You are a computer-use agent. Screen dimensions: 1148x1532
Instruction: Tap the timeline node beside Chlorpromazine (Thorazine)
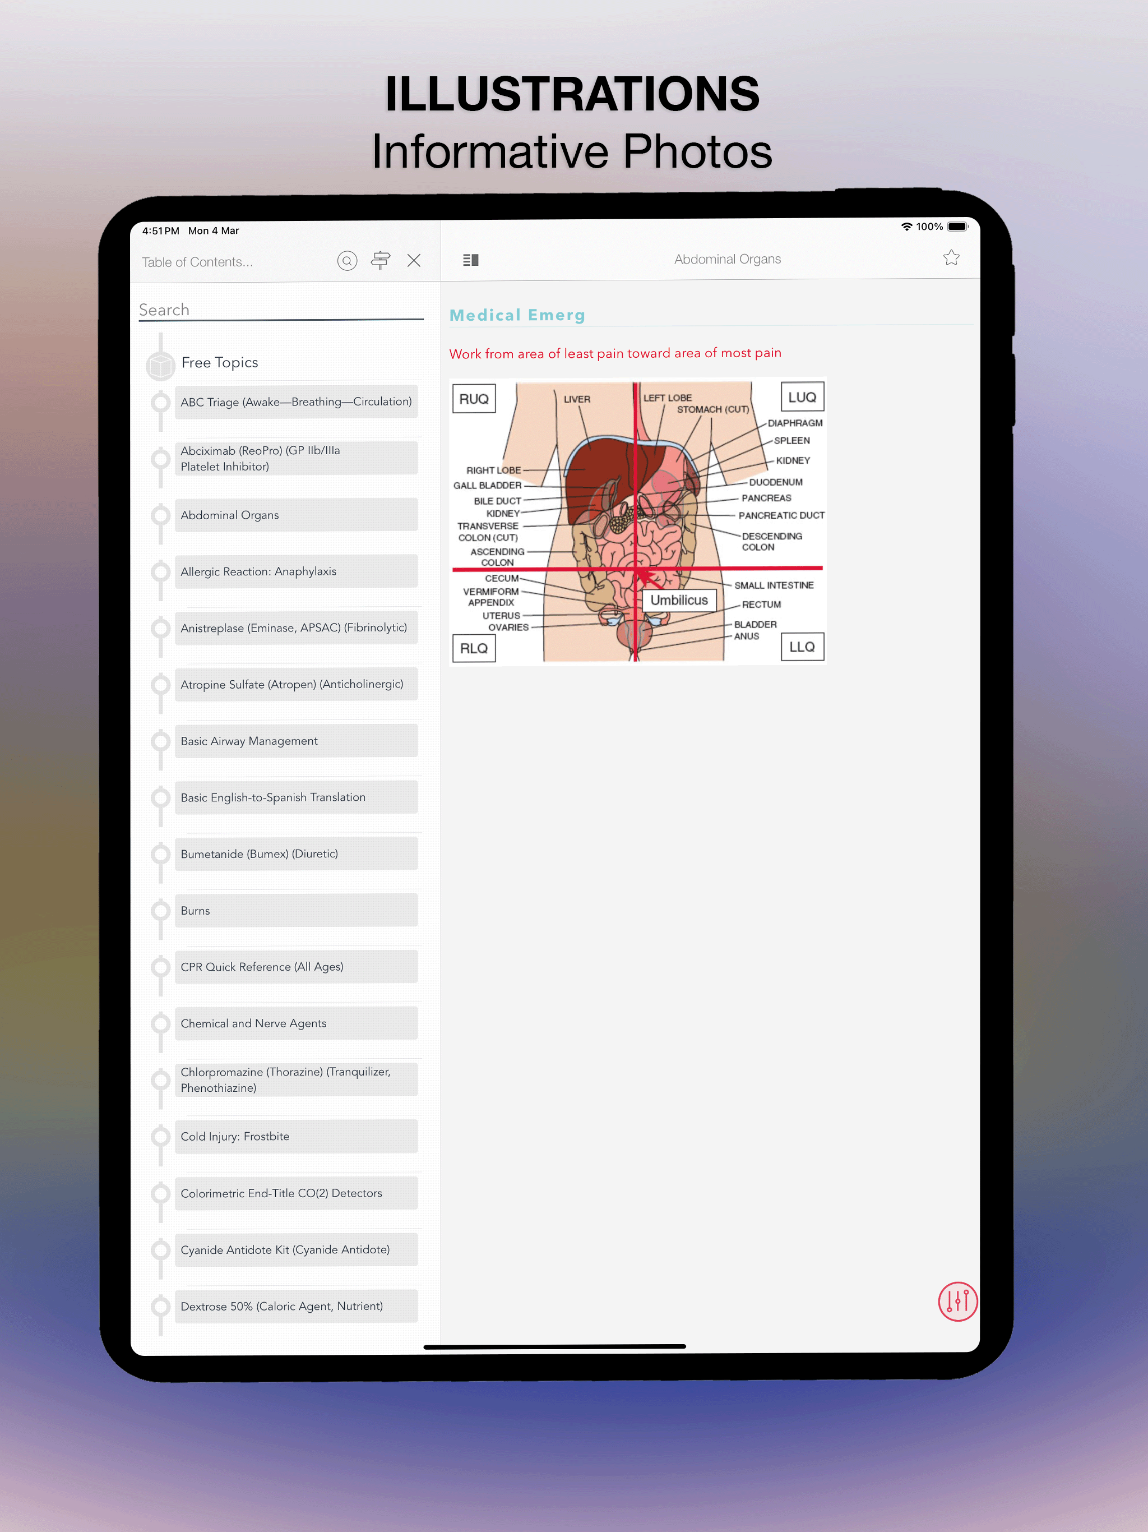pos(161,1079)
